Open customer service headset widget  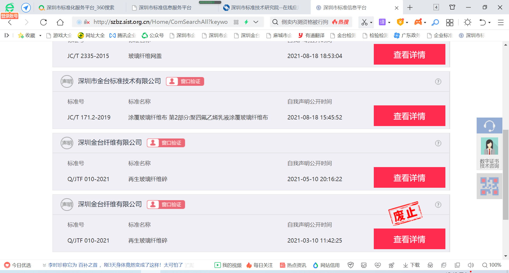489,126
